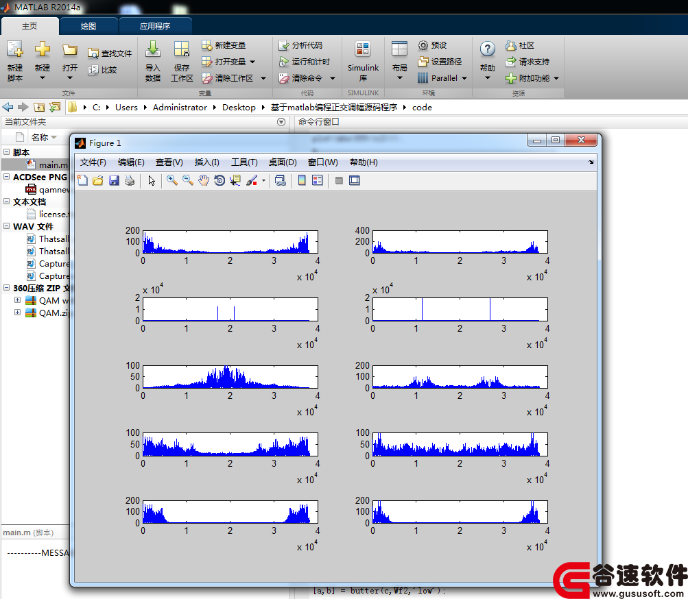The image size is (688, 599).
Task: Open the 工具(T) menu in Figure 1
Action: [x=244, y=162]
